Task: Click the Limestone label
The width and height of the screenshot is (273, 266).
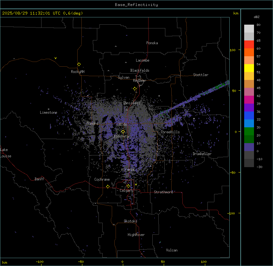Action: click(x=48, y=112)
